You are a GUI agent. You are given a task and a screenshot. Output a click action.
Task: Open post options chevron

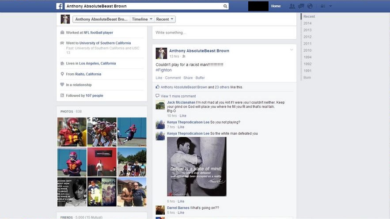(x=292, y=50)
